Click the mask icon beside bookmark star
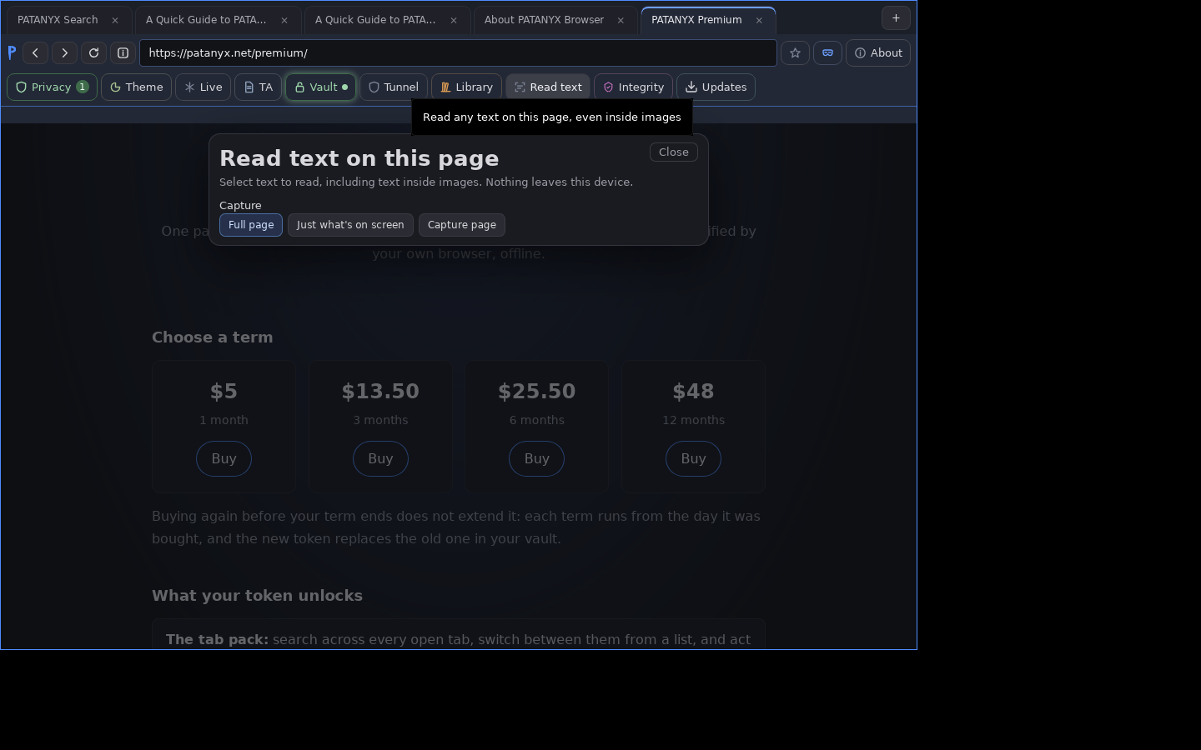Image resolution: width=1201 pixels, height=750 pixels. [x=827, y=52]
